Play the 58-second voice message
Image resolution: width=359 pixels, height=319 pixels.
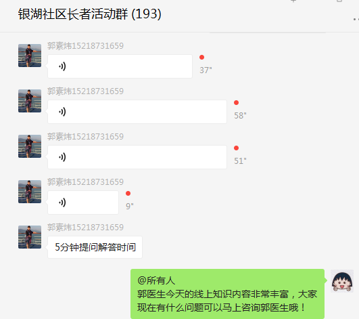[137, 112]
